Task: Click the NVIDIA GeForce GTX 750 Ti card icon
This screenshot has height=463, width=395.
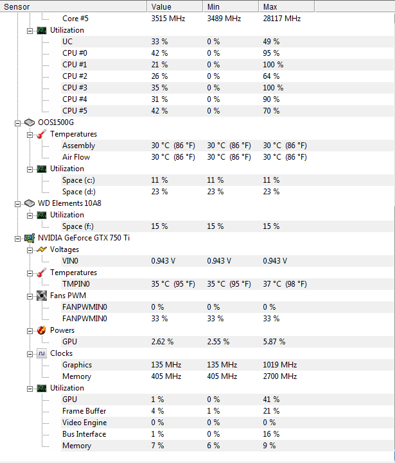Action: click(x=30, y=238)
